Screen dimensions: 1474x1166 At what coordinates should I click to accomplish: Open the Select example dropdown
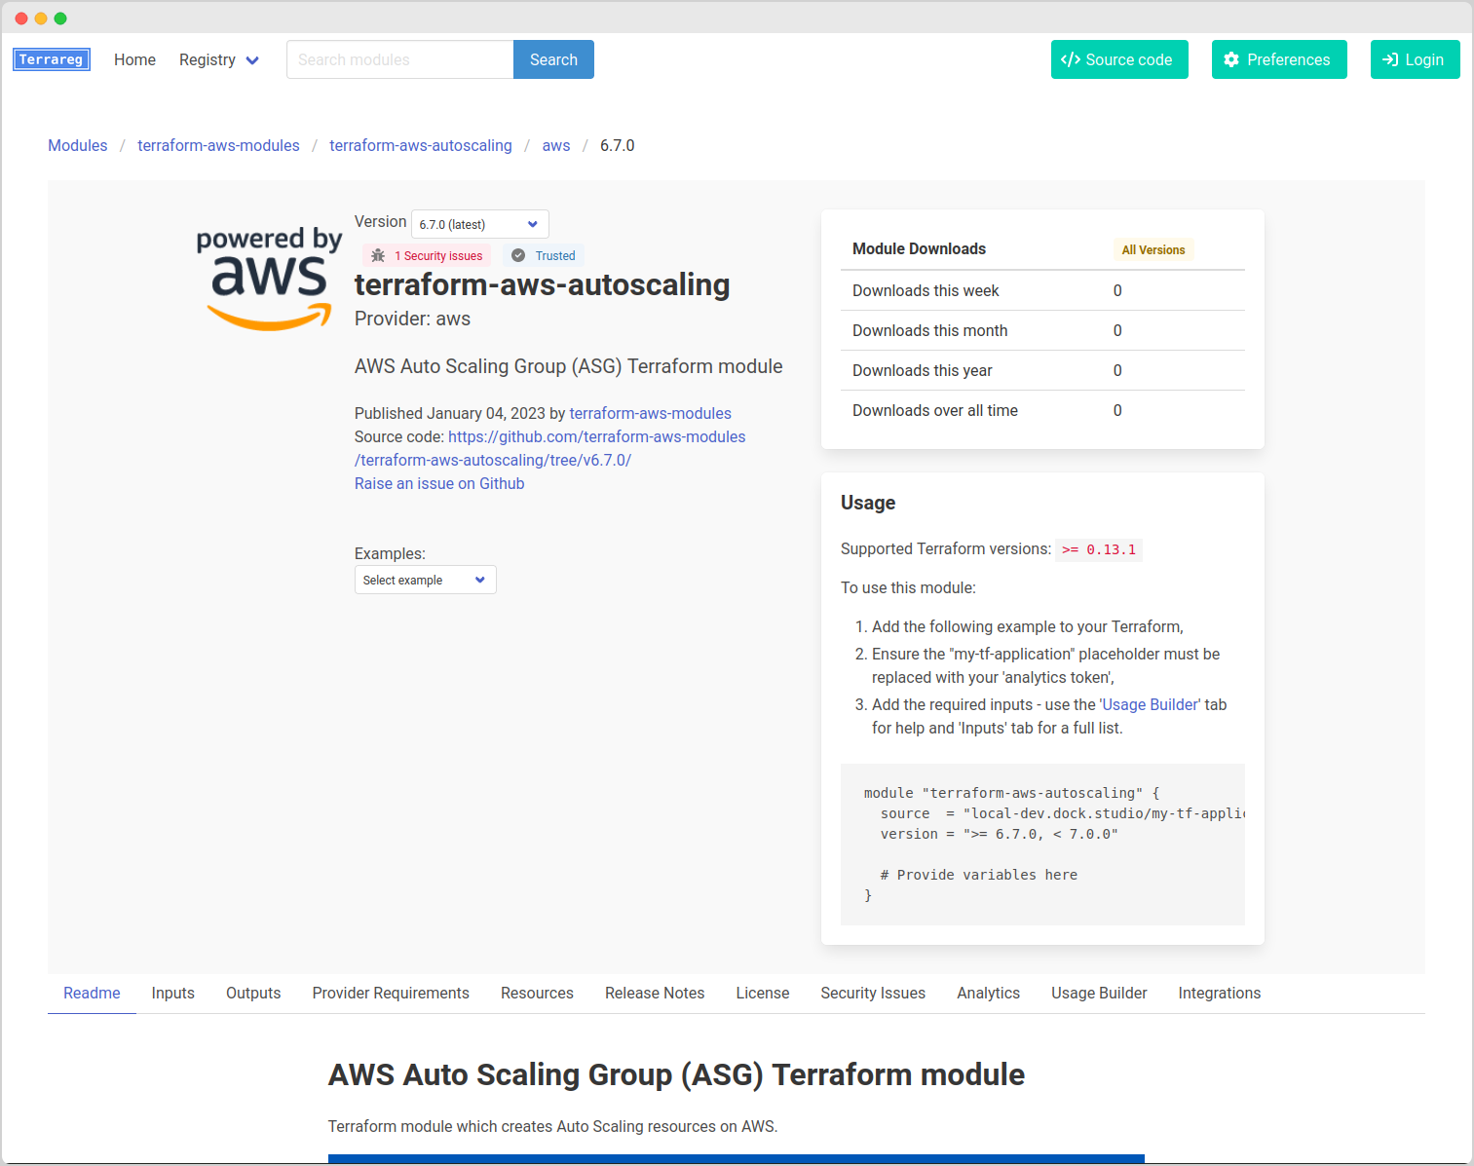(425, 580)
